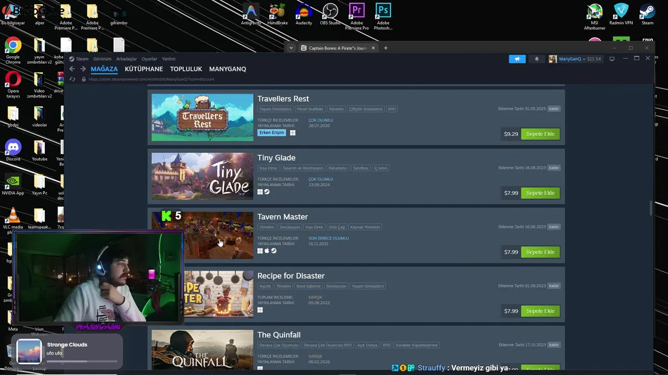Open VLC media player desktop shortcut

click(13, 220)
